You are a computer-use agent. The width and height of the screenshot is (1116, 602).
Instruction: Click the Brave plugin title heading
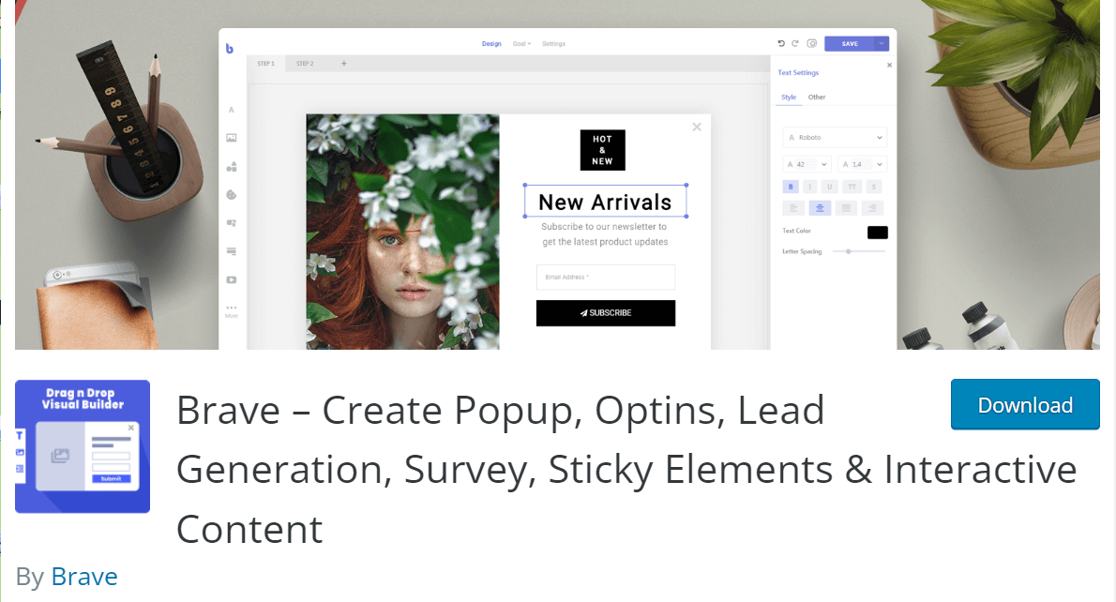click(x=626, y=469)
